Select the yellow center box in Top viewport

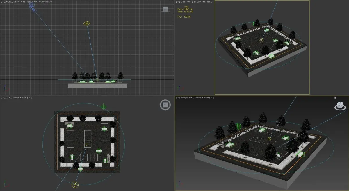pyautogui.click(x=86, y=145)
